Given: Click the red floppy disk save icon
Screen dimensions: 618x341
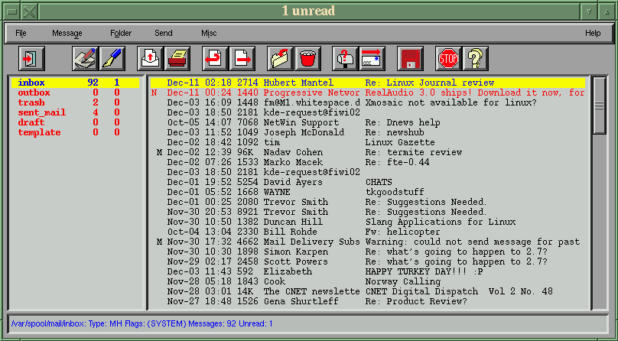Looking at the screenshot, I should coord(411,58).
